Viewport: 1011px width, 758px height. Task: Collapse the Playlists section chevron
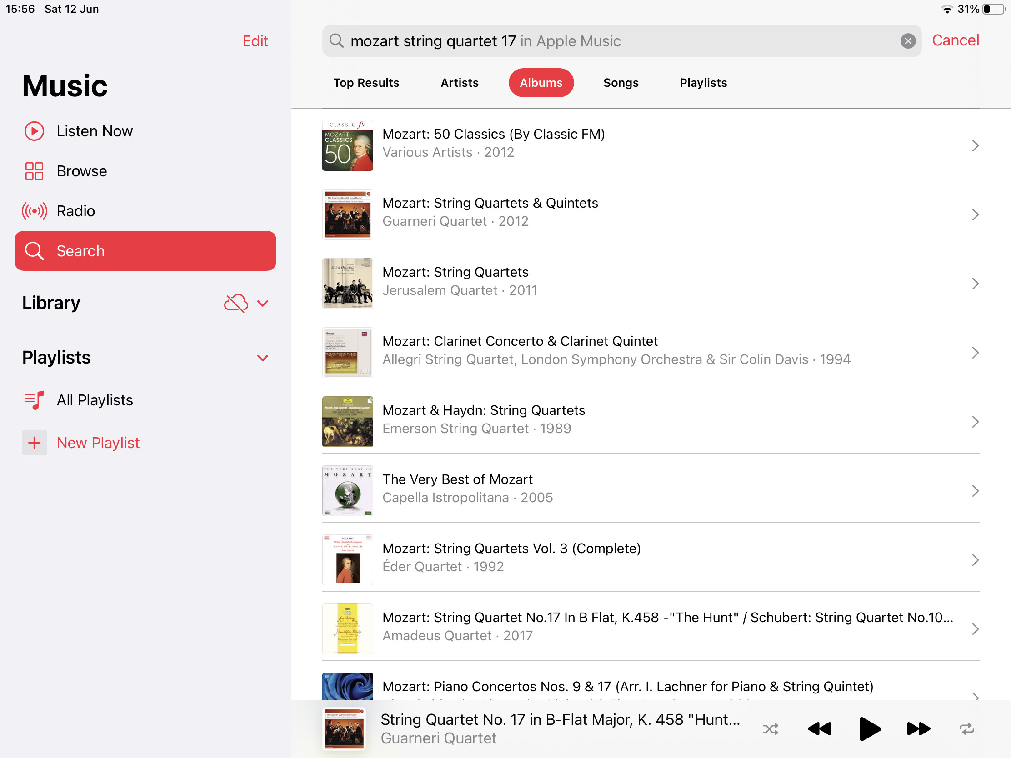point(263,358)
